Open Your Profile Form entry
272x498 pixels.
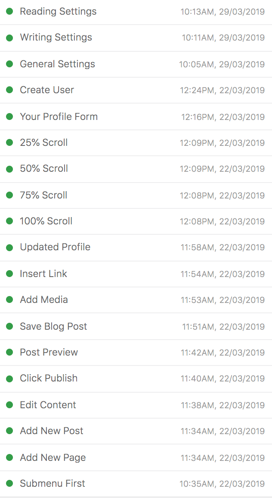59,117
